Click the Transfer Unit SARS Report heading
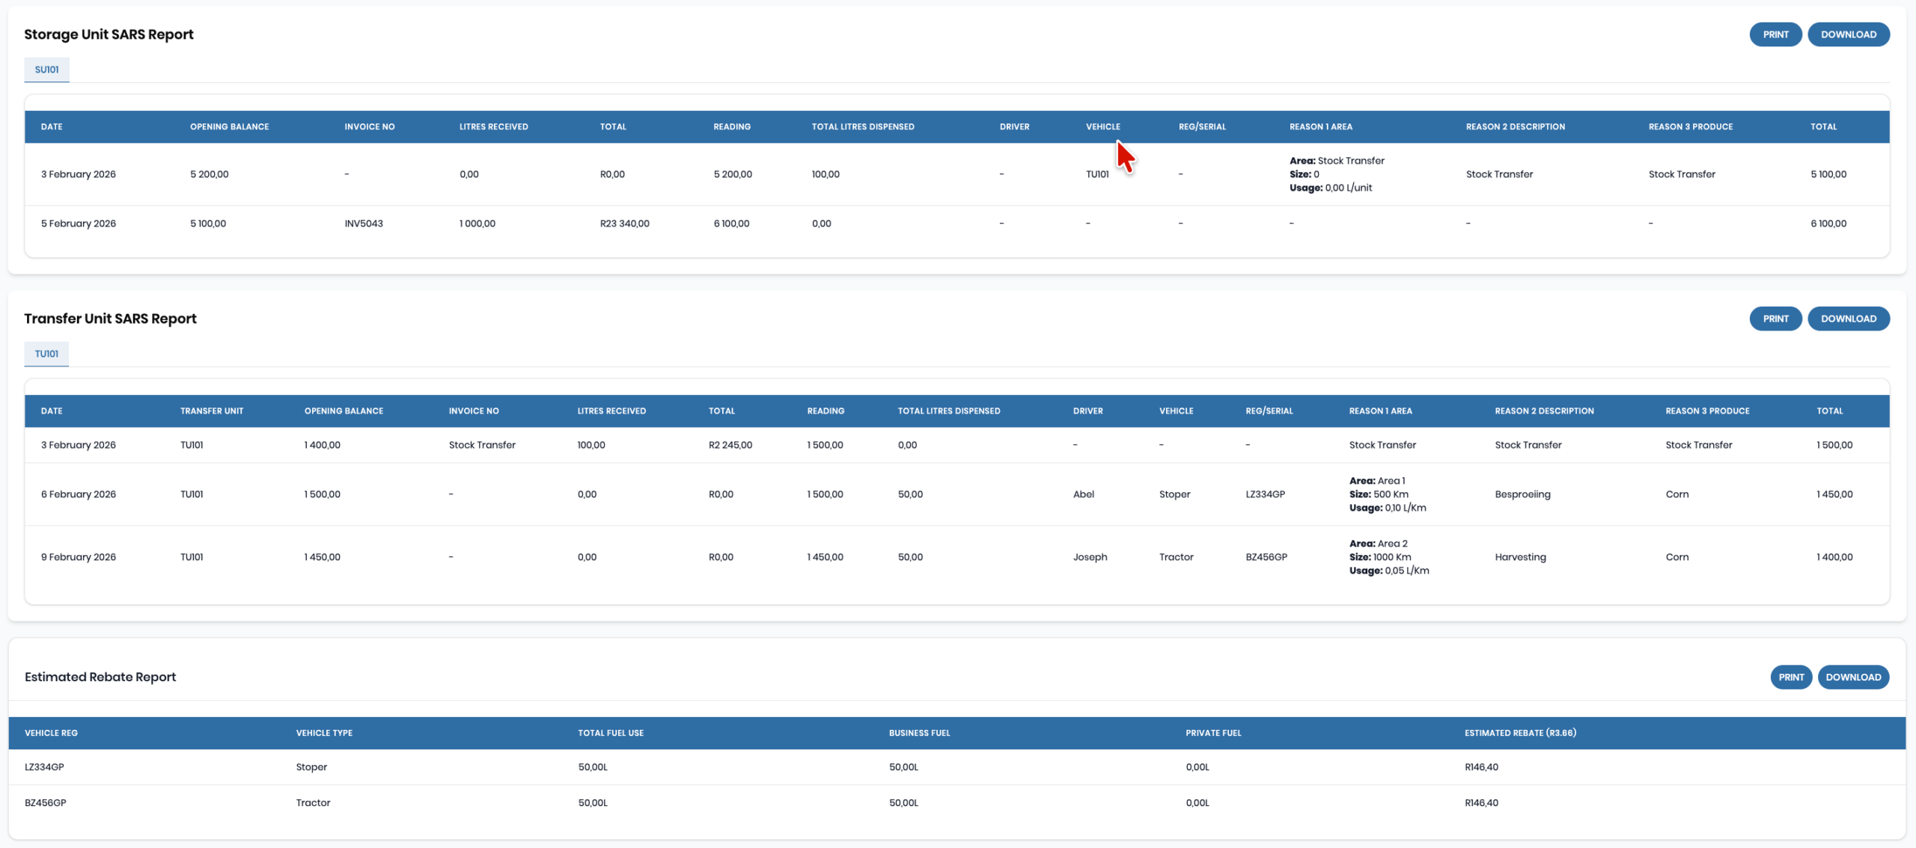Viewport: 1916px width, 848px height. (110, 319)
